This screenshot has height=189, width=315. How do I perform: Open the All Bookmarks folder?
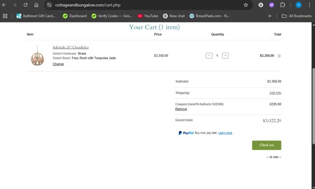(297, 16)
